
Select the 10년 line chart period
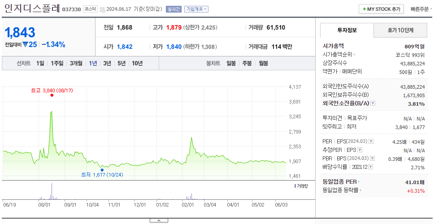[x=137, y=63]
